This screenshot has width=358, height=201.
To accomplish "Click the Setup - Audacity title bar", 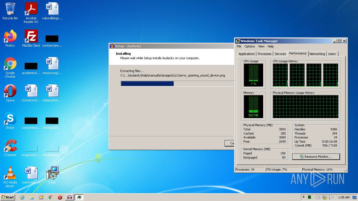I will tap(171, 46).
